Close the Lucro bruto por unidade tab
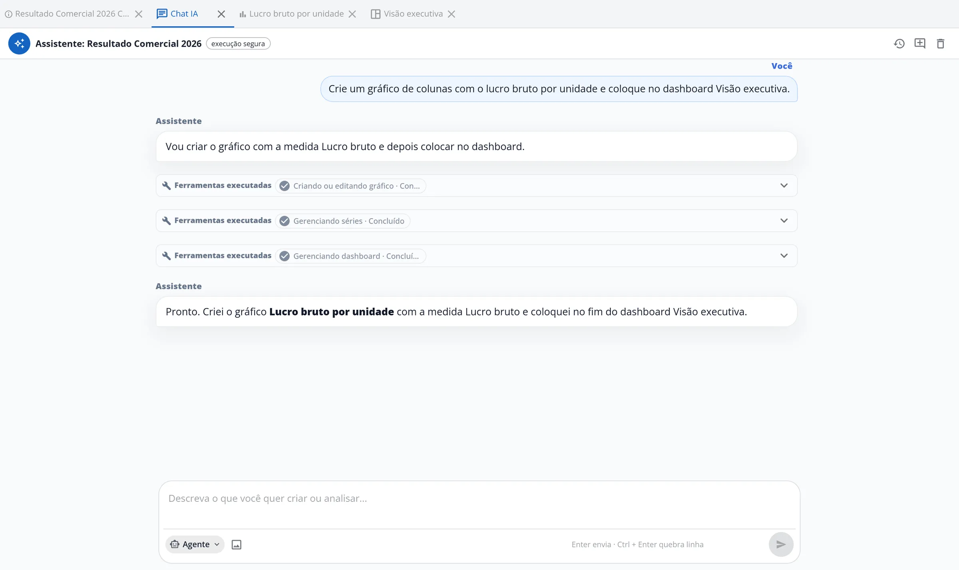The width and height of the screenshot is (959, 570). coord(352,14)
